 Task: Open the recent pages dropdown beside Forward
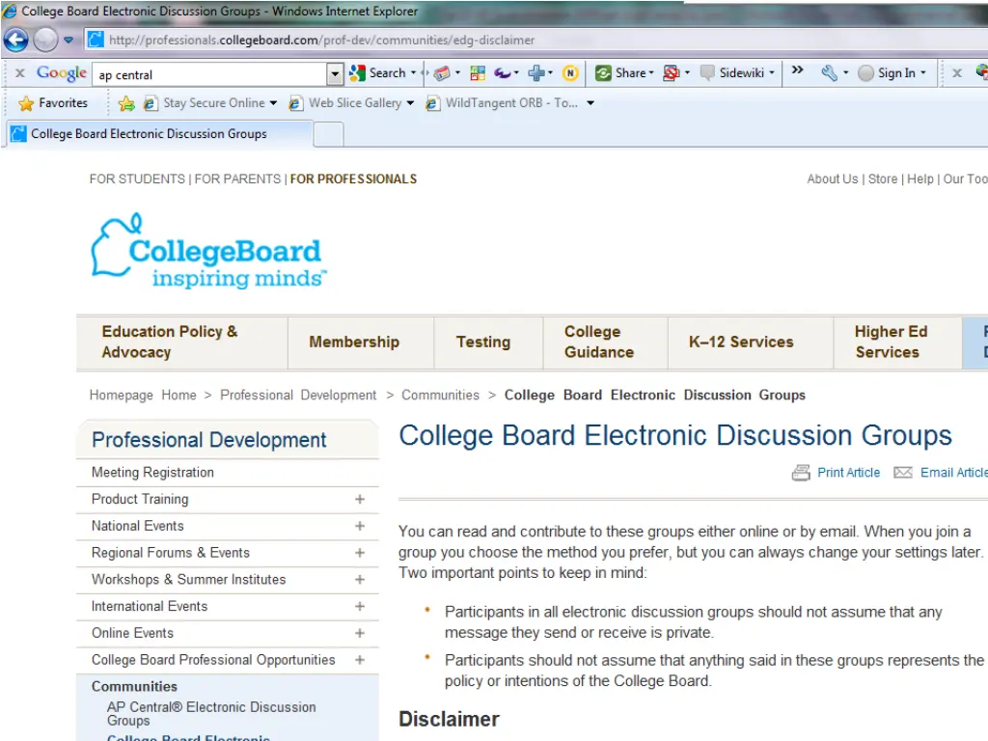coord(69,41)
